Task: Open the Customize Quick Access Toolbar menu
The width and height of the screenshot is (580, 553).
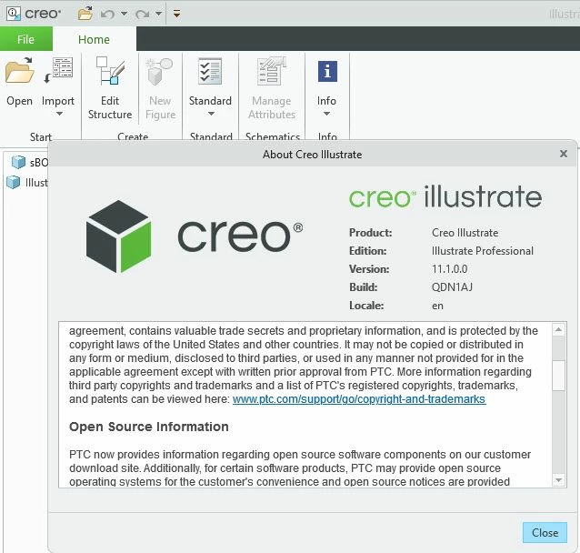Action: pyautogui.click(x=176, y=14)
